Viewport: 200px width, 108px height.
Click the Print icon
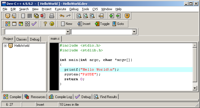point(52,16)
